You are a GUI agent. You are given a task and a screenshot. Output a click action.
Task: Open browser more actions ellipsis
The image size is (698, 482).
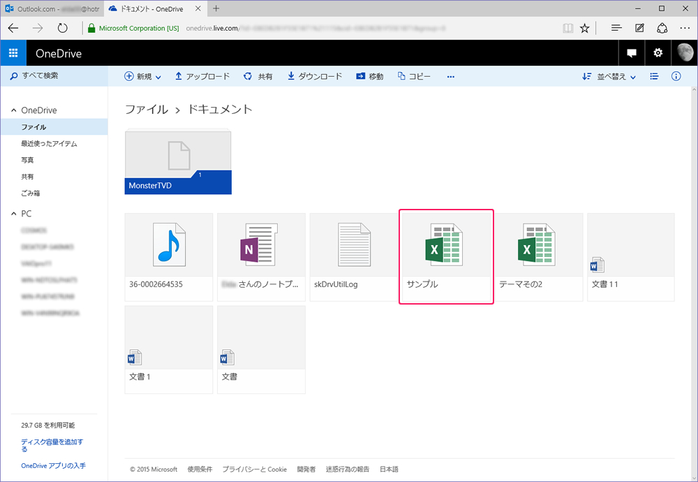click(x=685, y=28)
